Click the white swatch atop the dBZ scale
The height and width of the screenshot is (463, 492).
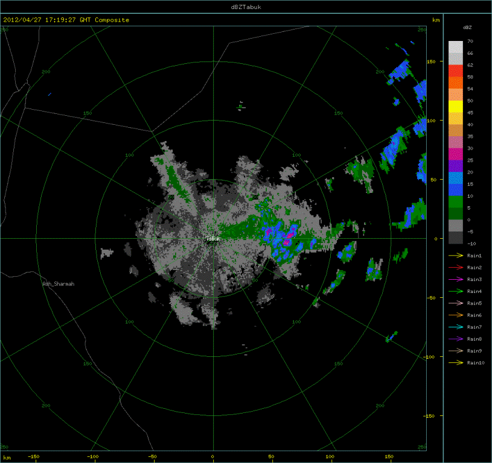point(456,47)
